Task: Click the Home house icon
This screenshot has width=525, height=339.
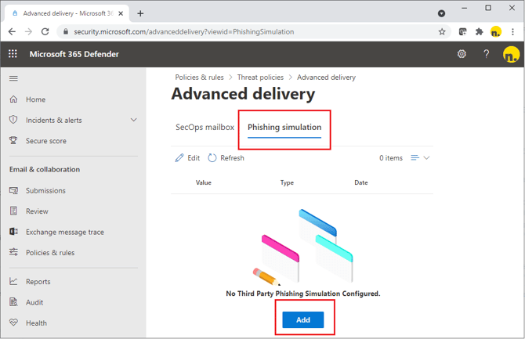Action: 13,99
